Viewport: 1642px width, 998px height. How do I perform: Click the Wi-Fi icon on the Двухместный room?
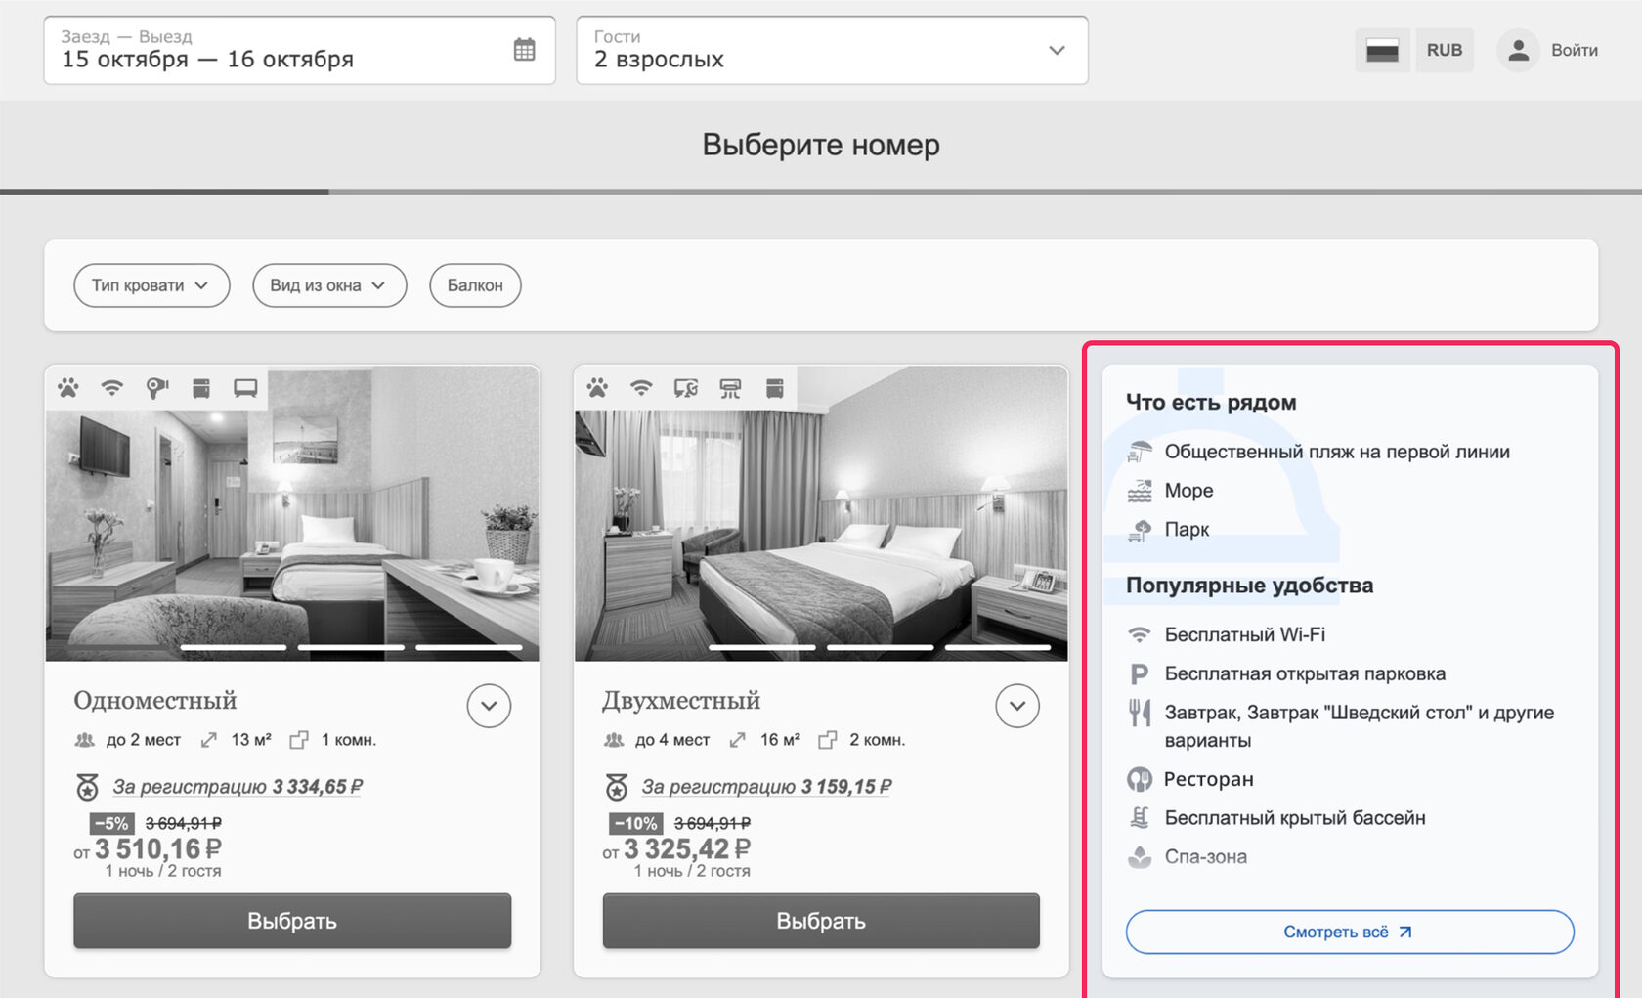641,388
